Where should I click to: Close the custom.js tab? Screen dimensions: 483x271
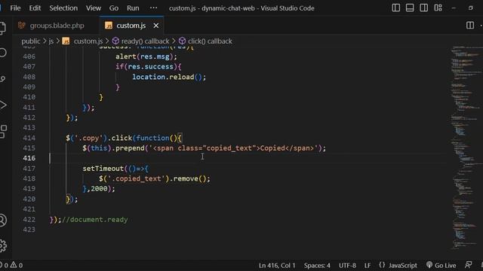click(156, 26)
